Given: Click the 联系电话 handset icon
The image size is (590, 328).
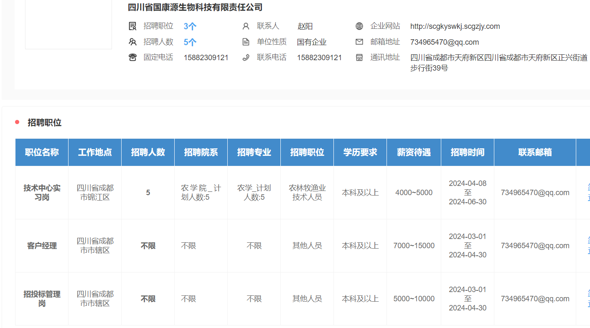Looking at the screenshot, I should (x=246, y=58).
